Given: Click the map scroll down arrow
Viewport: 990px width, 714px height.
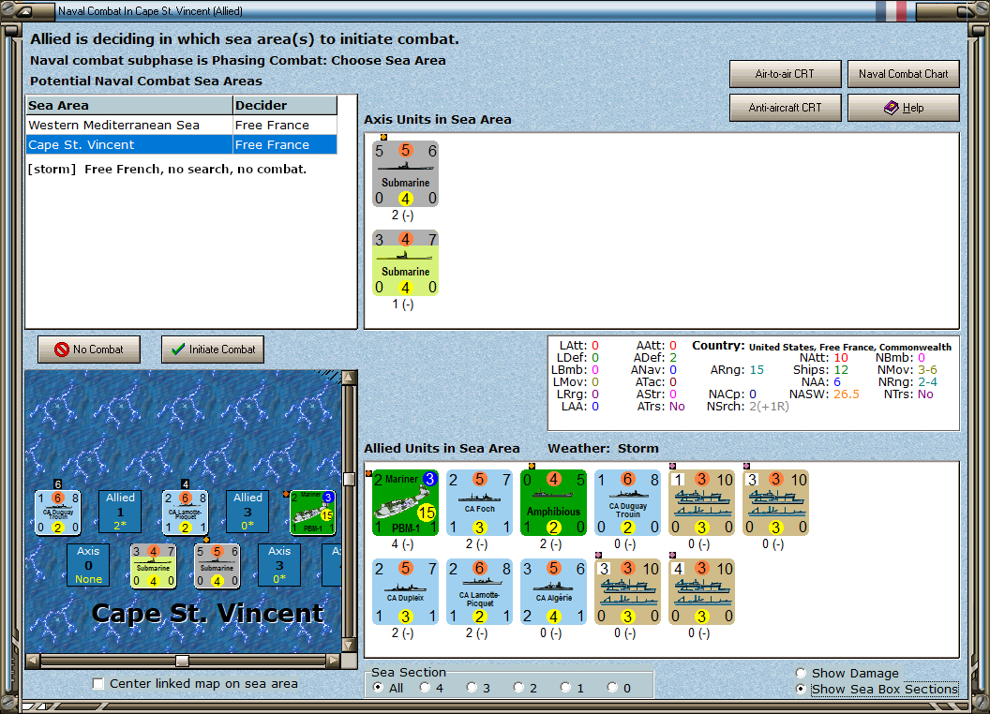Looking at the screenshot, I should [x=349, y=646].
